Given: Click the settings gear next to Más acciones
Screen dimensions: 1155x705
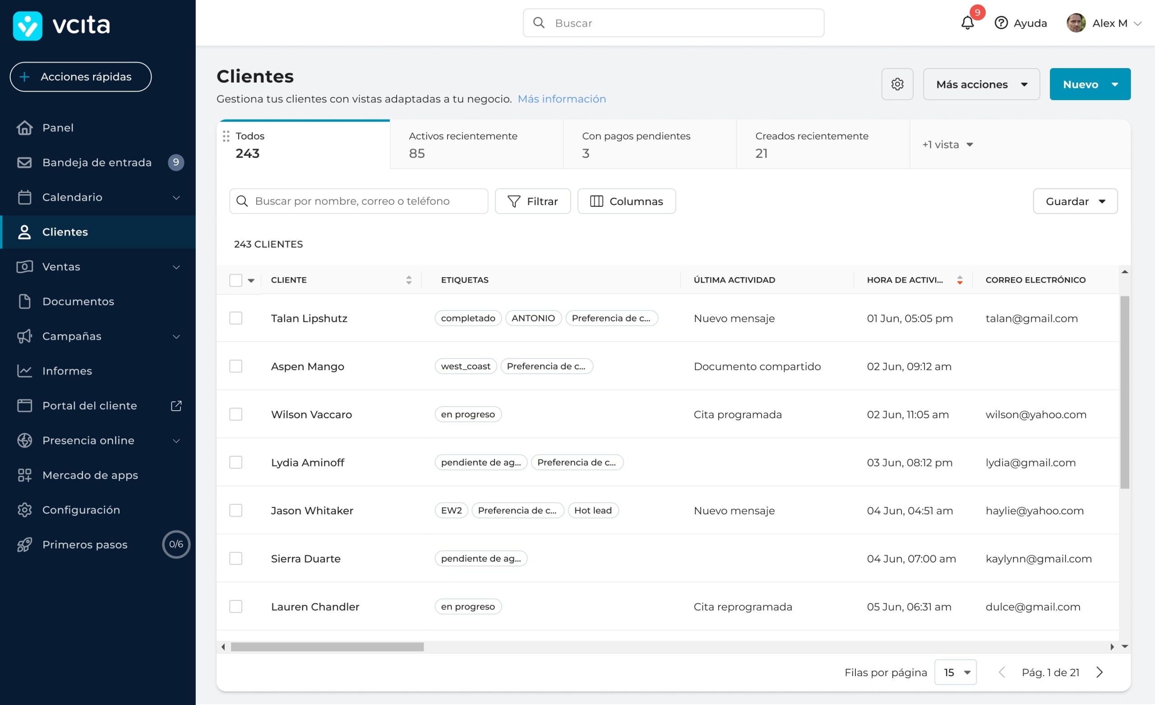Looking at the screenshot, I should 897,84.
